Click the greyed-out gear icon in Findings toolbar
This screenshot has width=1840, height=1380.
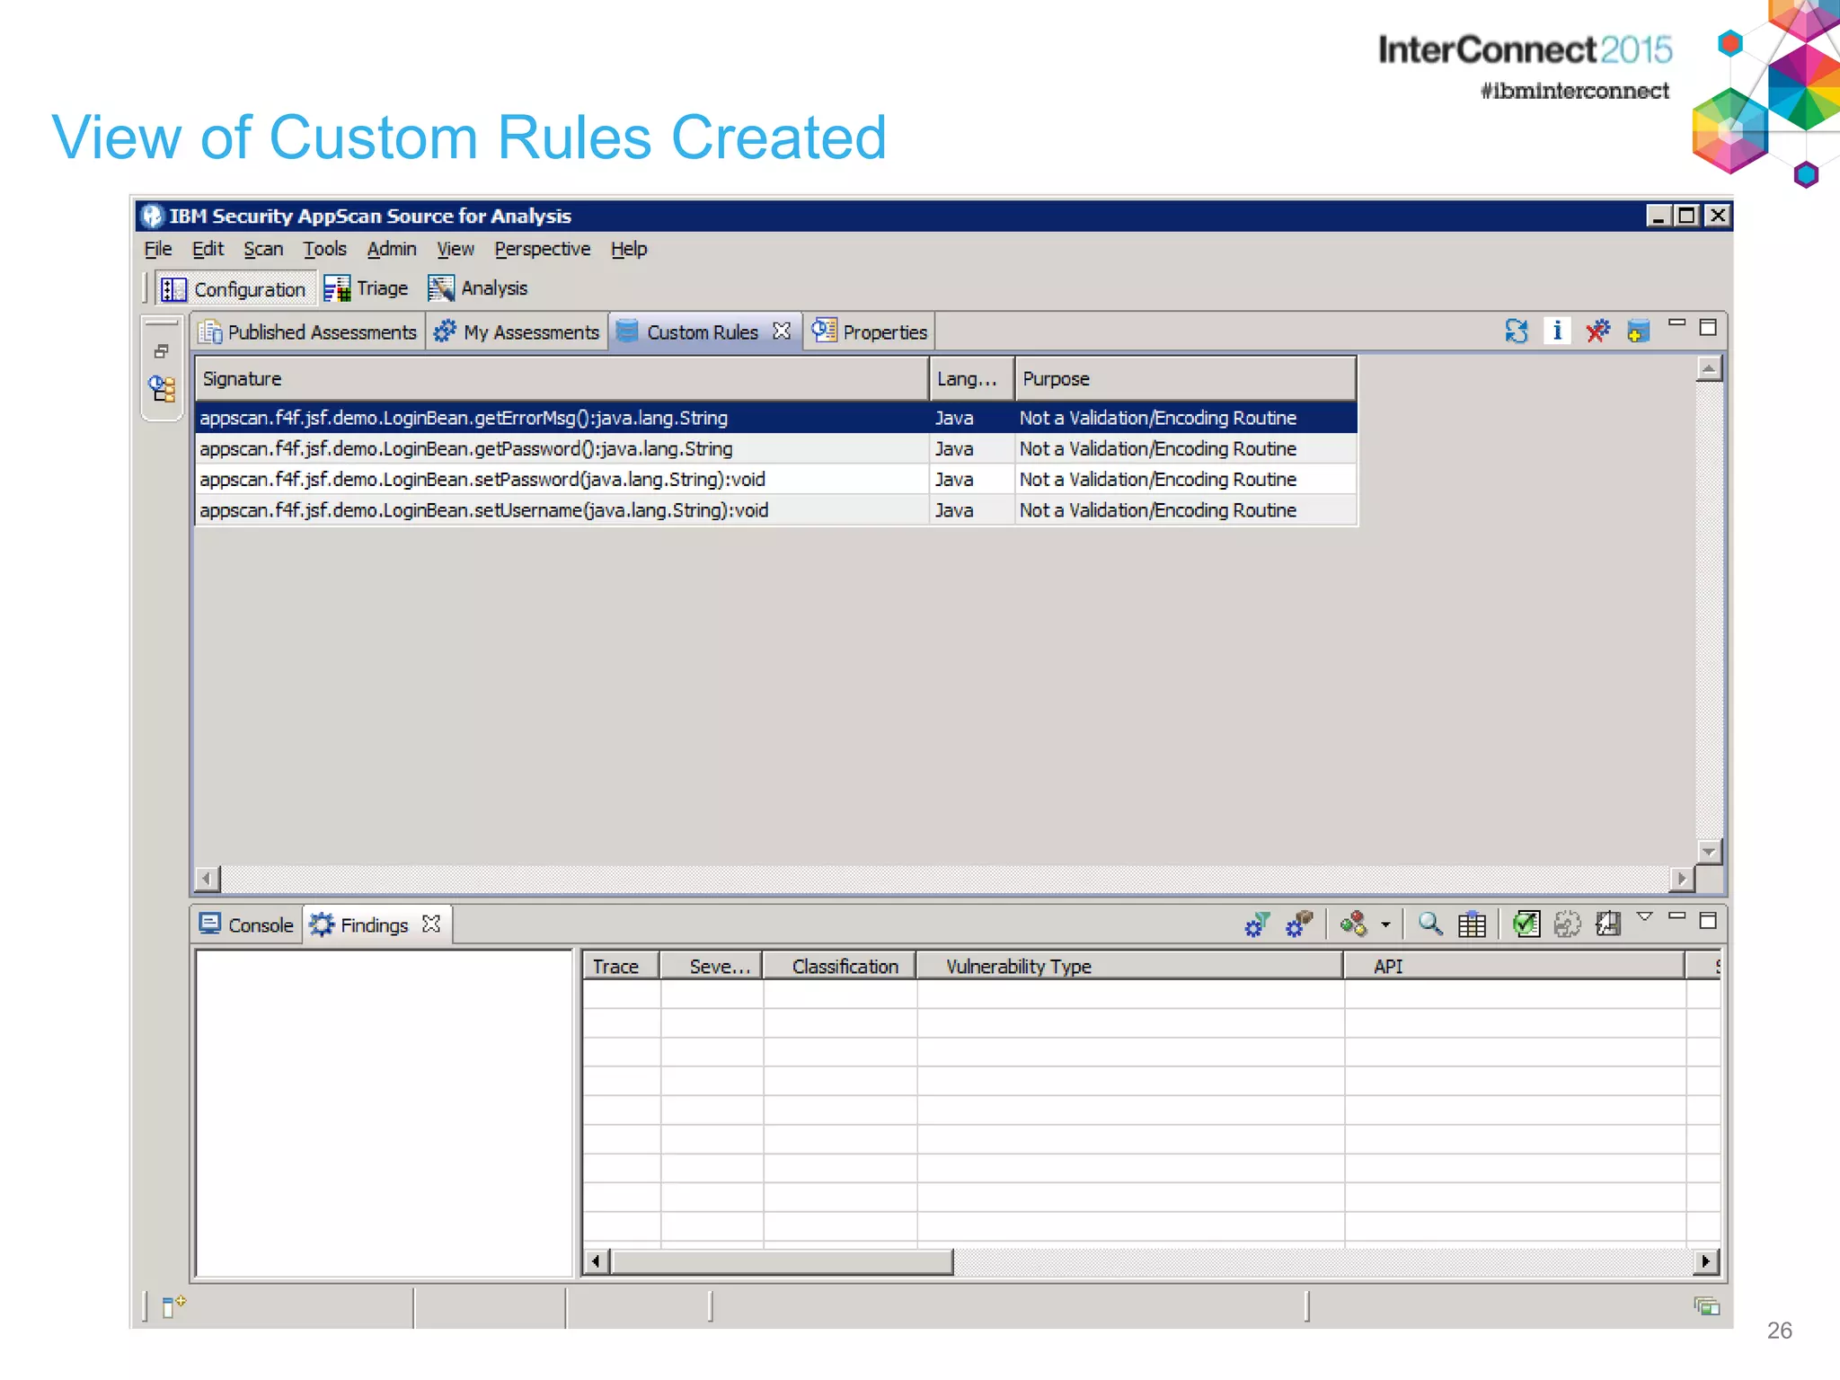coord(1567,924)
